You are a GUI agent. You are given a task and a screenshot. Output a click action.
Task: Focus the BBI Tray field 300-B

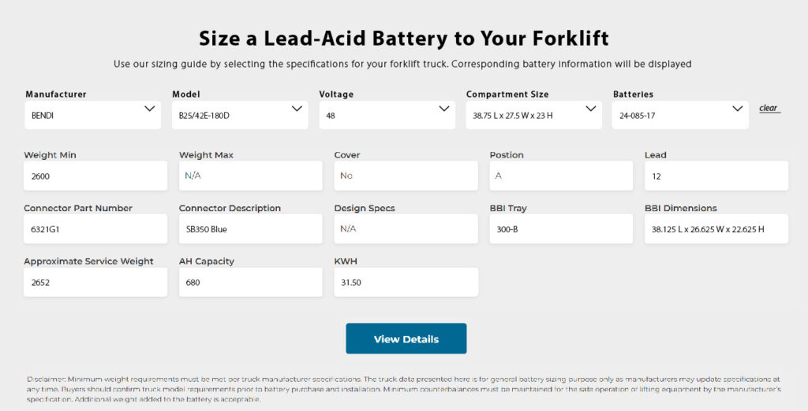tap(560, 229)
